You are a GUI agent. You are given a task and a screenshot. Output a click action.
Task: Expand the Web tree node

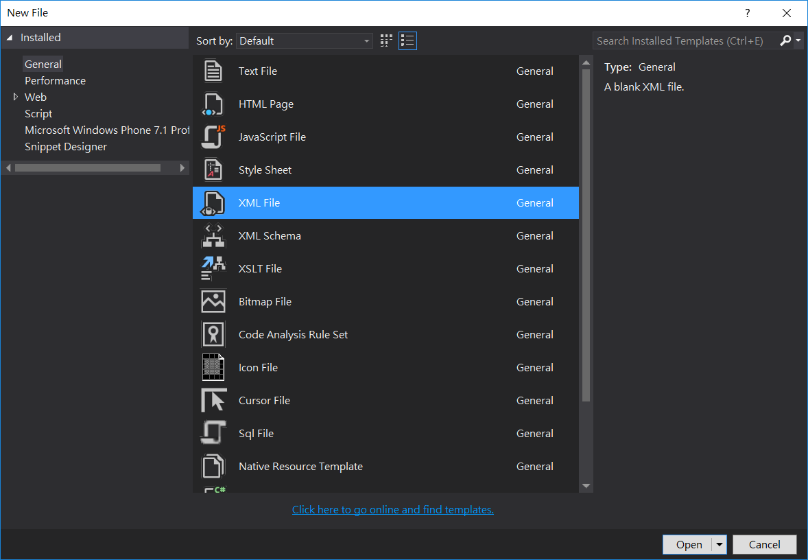coord(16,97)
